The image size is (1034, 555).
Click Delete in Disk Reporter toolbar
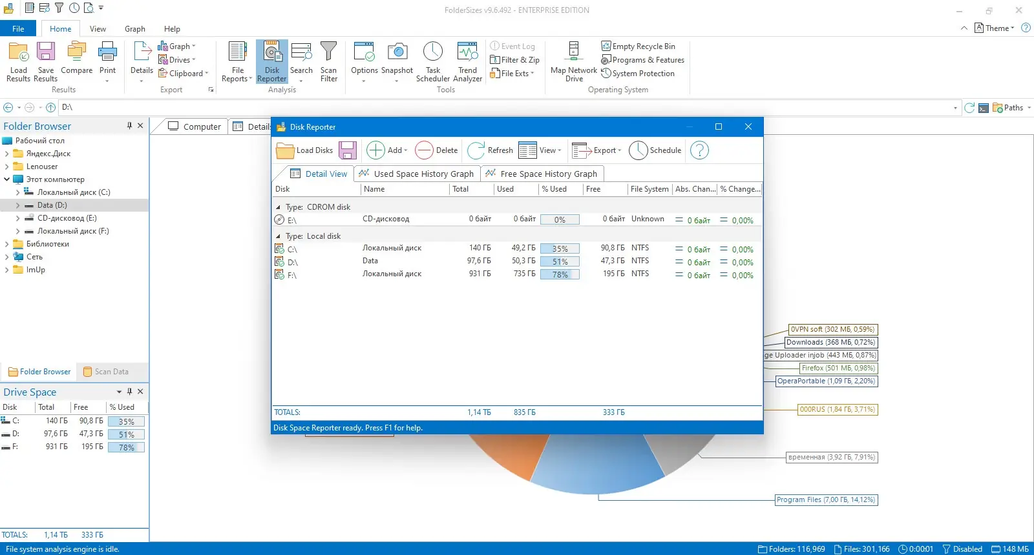pos(436,150)
